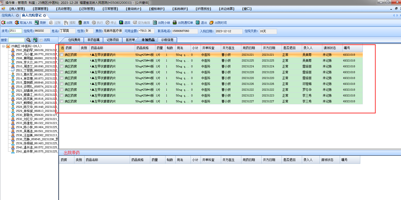The width and height of the screenshot is (401, 200).
Task: Click the 联系电话 field showing 15880687060
Action: [x=185, y=31]
